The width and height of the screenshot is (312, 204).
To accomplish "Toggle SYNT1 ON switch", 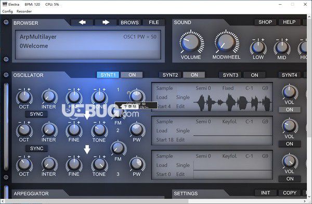I will tap(132, 75).
